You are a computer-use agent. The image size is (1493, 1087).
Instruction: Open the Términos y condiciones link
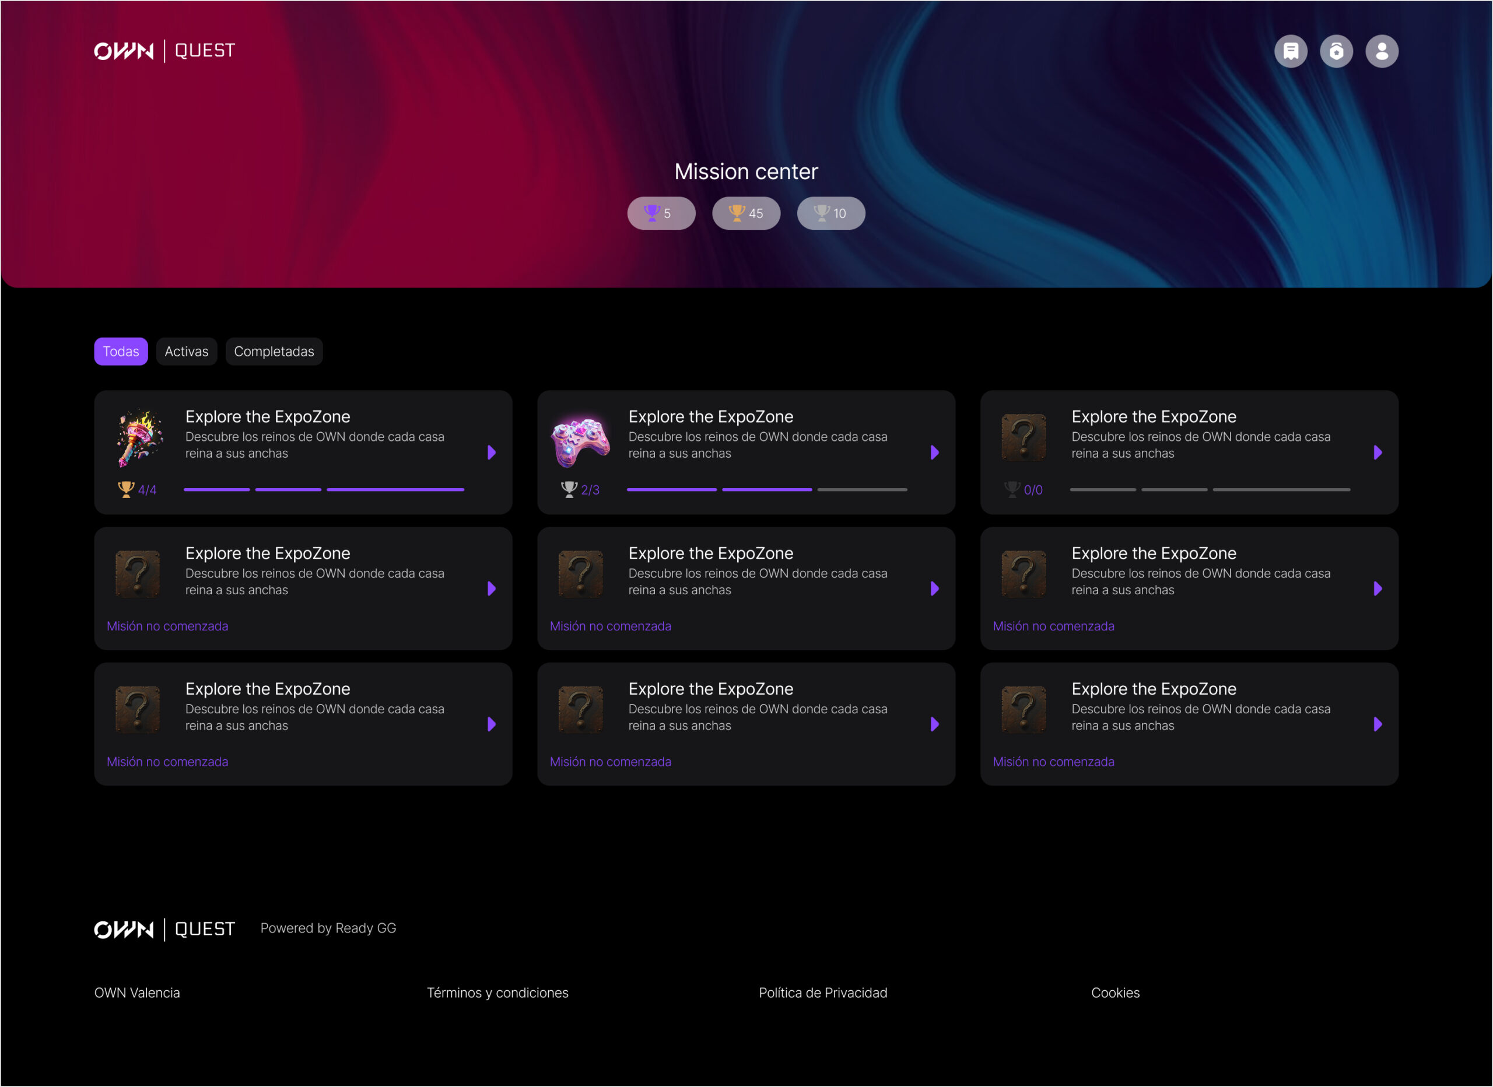pos(497,993)
